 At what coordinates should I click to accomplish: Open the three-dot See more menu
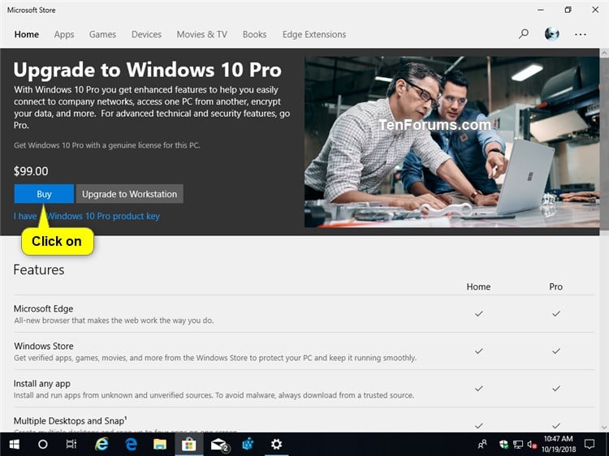click(581, 35)
